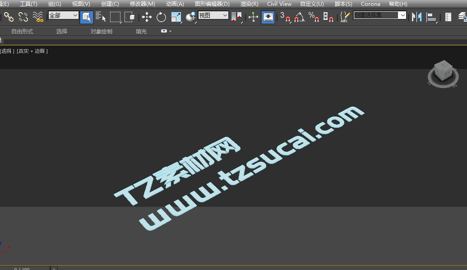The image size is (467, 270).
Task: Click the Use Pivot Point Center icon
Action: pos(237,17)
